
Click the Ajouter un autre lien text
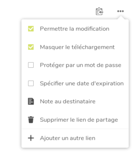(67, 138)
